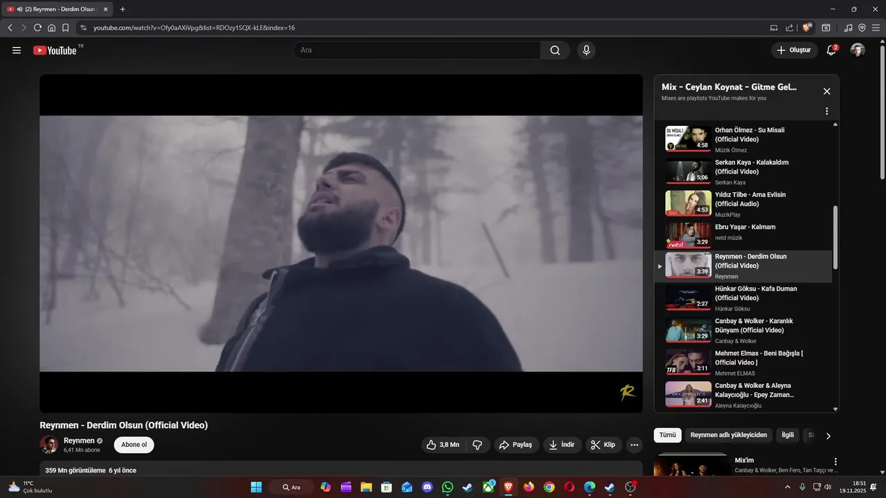Close the Reynmen - Derdim Olsun tab
The image size is (886, 498).
point(106,9)
